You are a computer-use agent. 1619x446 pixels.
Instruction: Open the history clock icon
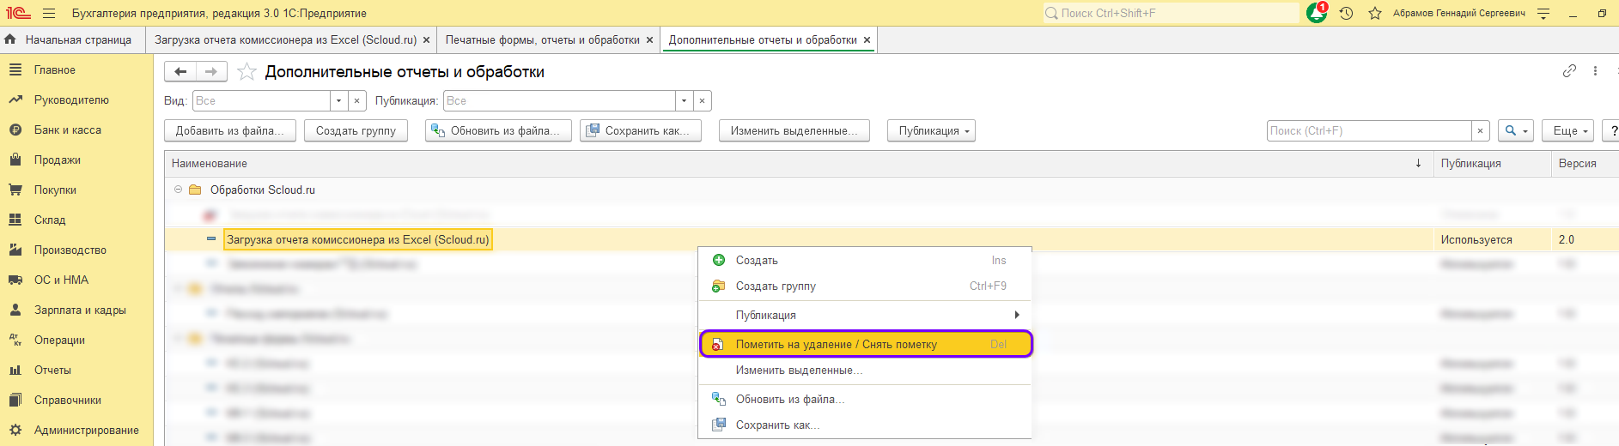pos(1346,13)
